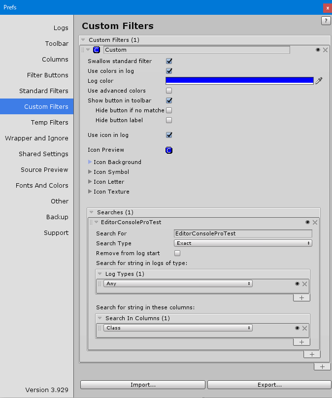Go to Wrapper and Ignore settings

point(37,138)
